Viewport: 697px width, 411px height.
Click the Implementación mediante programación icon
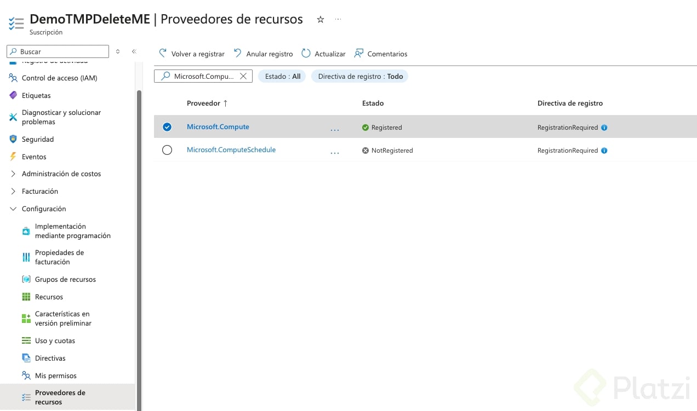[26, 231]
